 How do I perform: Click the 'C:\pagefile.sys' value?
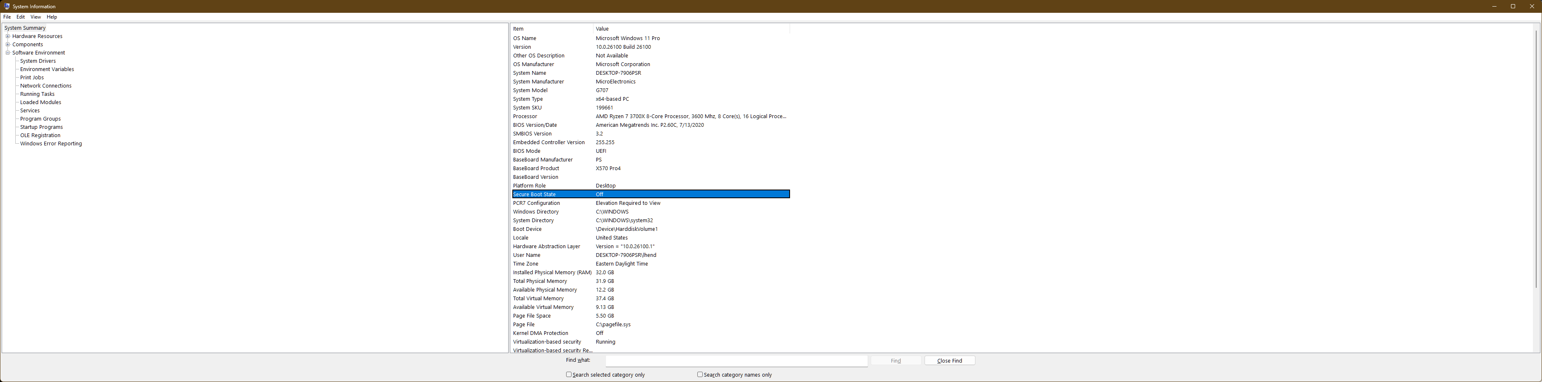(613, 325)
